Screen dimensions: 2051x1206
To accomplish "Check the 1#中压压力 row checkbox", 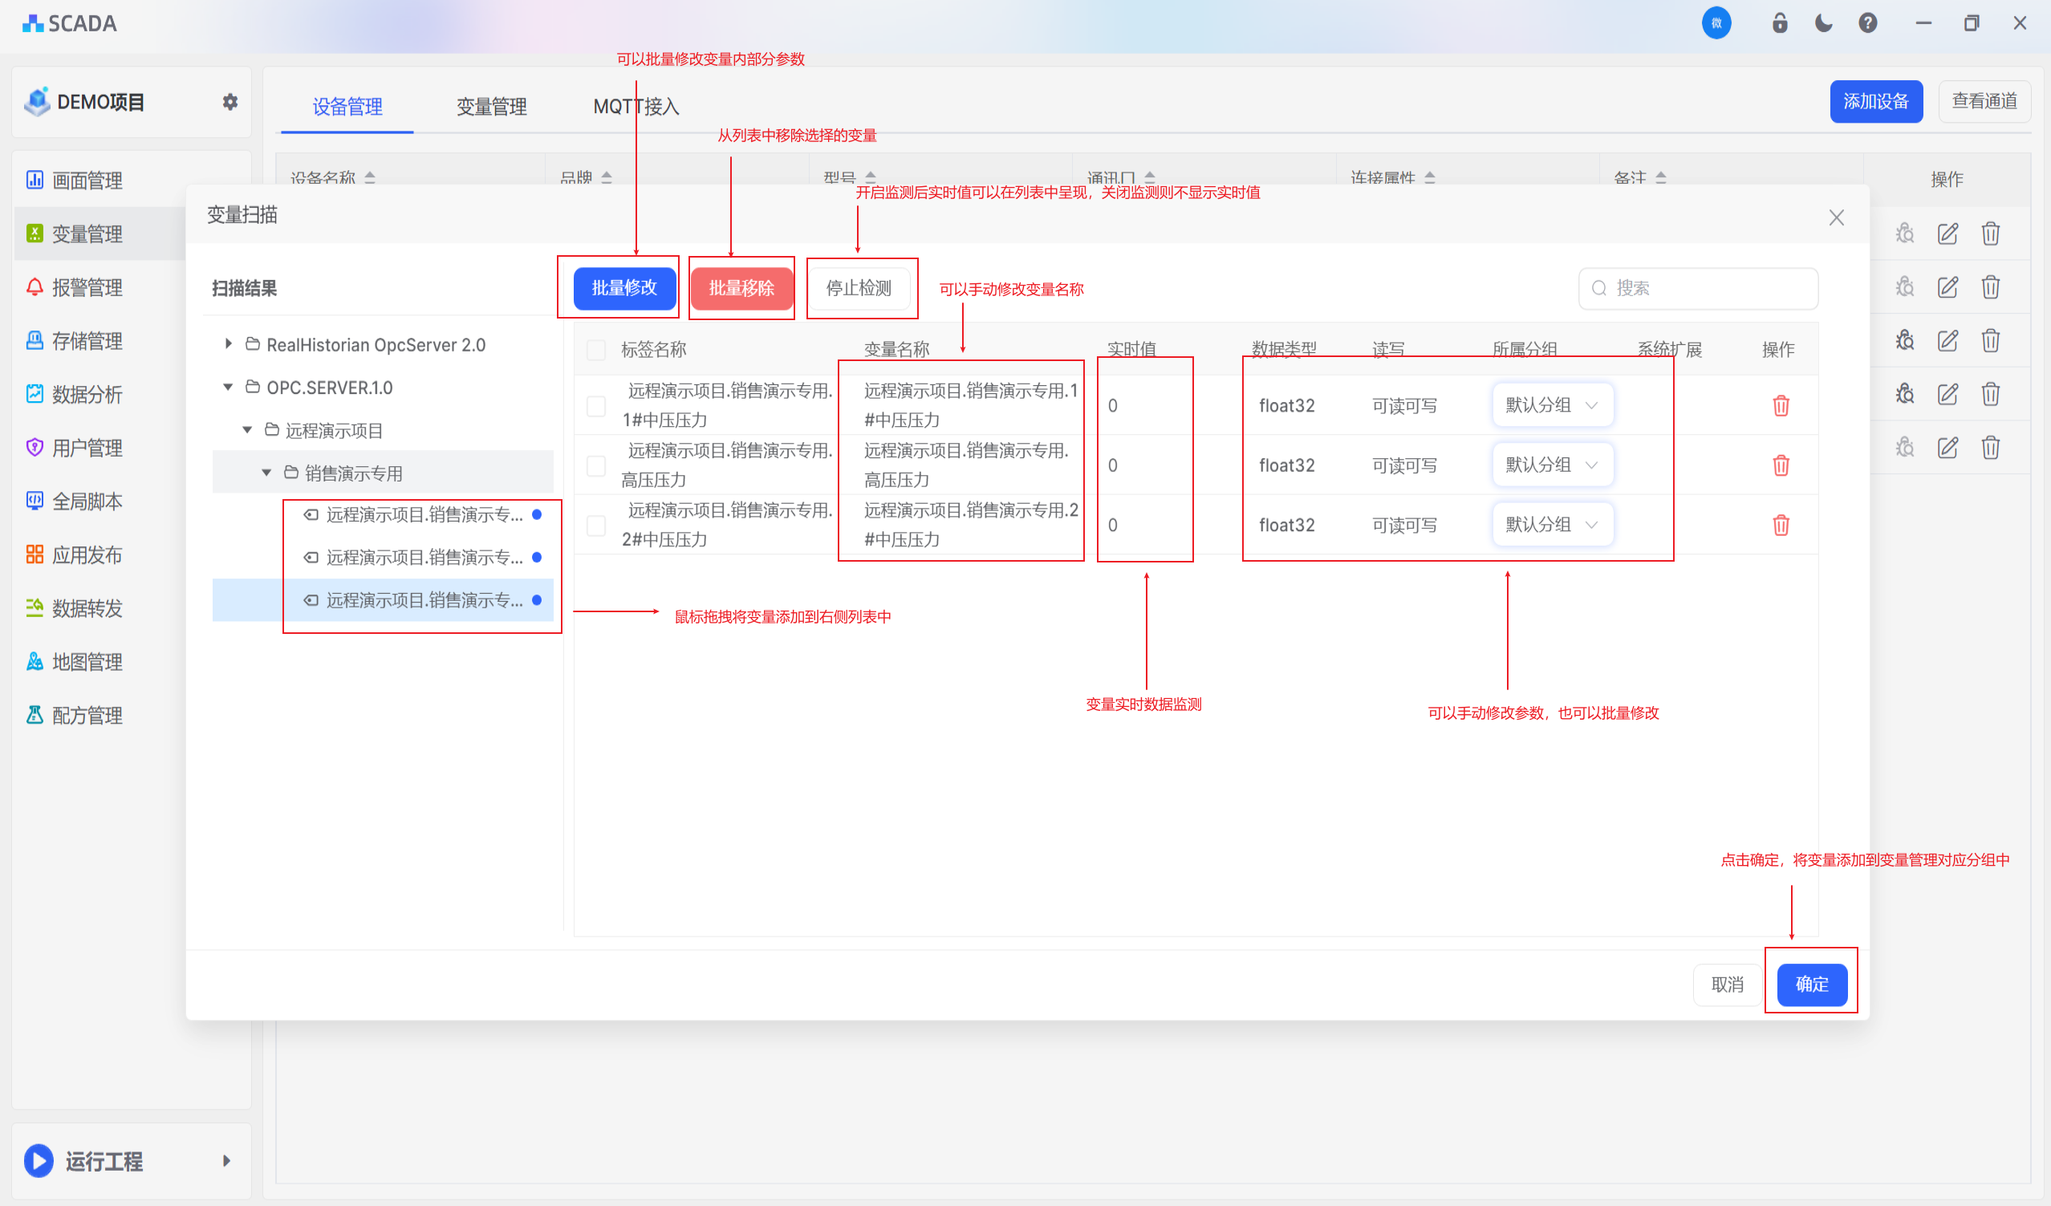I will click(595, 405).
